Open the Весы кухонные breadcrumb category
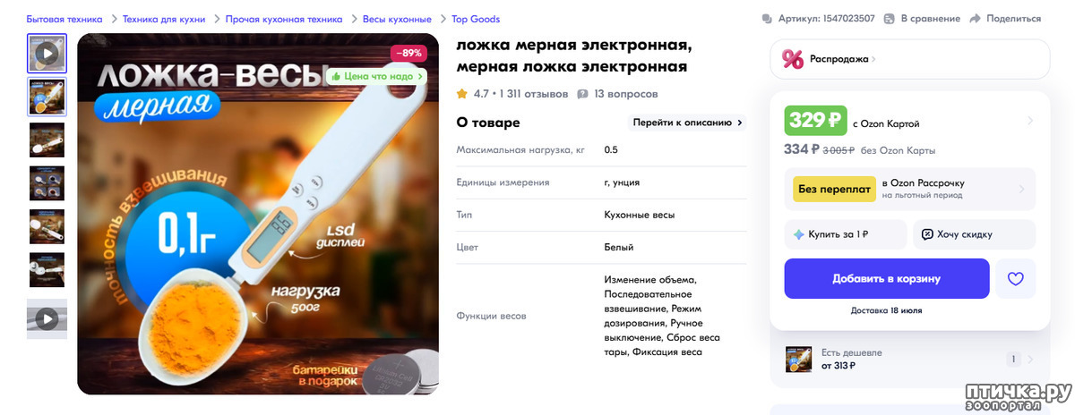This screenshot has height=415, width=1075. pos(397,19)
